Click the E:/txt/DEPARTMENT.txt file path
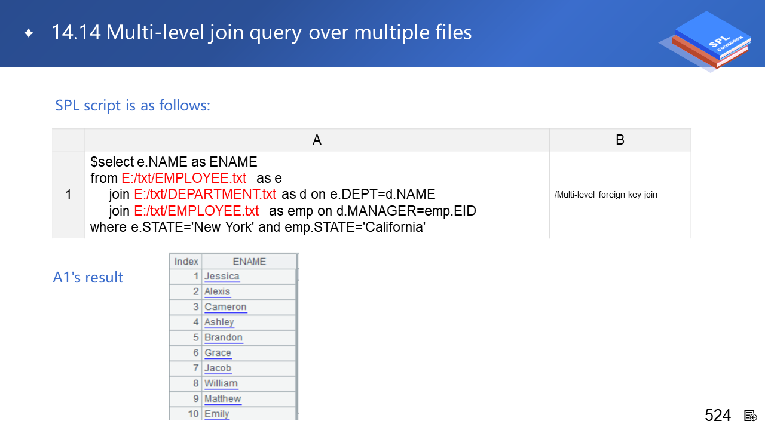The width and height of the screenshot is (765, 430). [x=205, y=195]
